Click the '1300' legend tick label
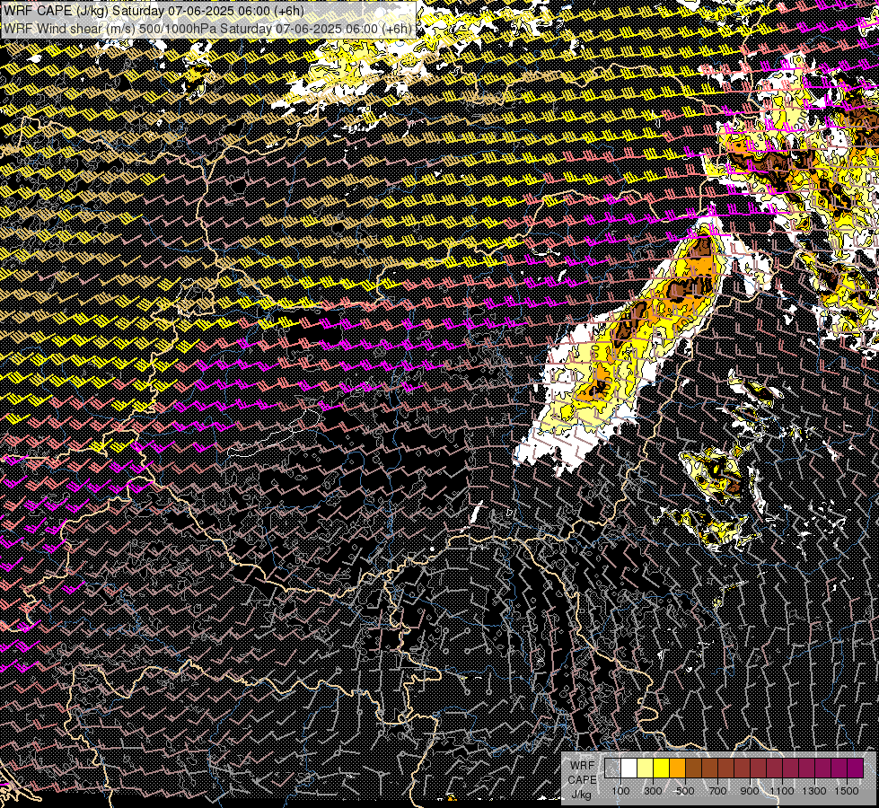Image resolution: width=879 pixels, height=808 pixels. 814,791
